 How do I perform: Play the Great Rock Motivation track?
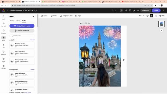12,83
